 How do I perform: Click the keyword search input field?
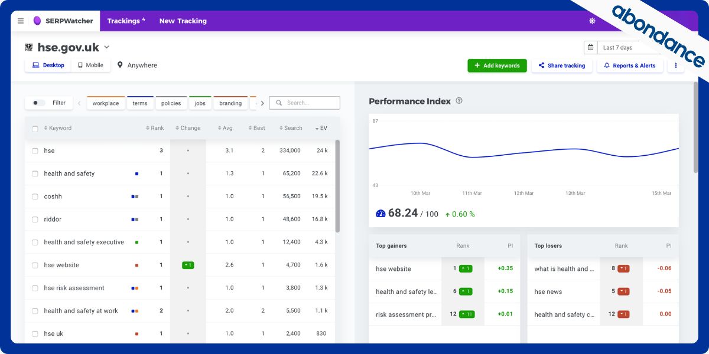point(304,103)
